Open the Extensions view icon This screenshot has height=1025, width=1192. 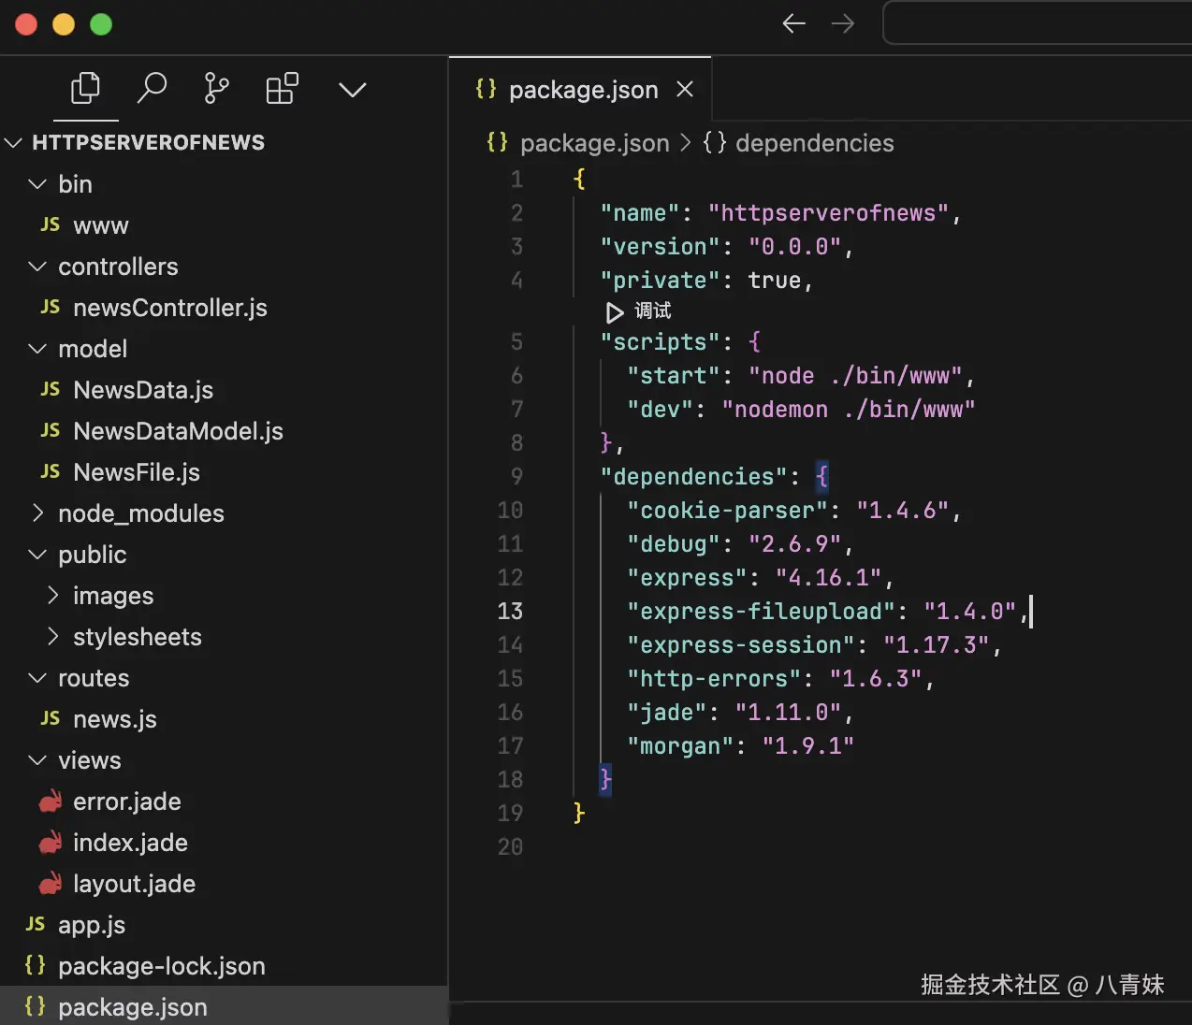pos(283,88)
